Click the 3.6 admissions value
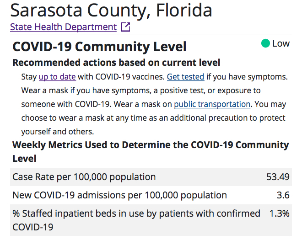 (x=283, y=195)
